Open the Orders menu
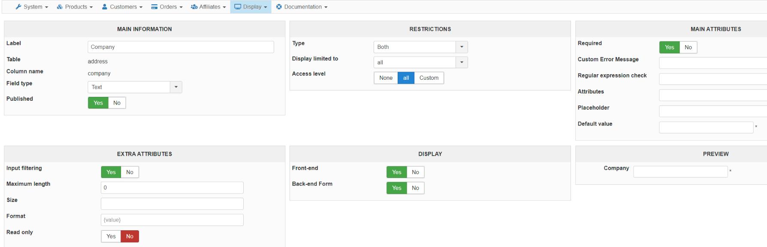This screenshot has height=247, width=767. click(x=167, y=7)
